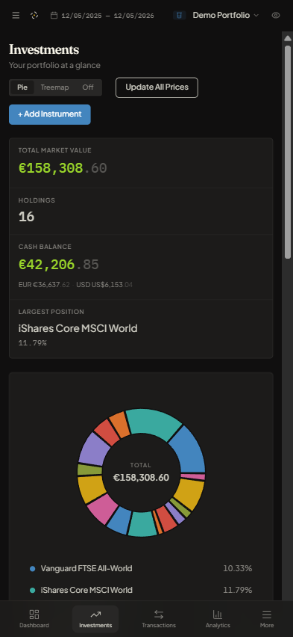Click the 10.33% legend percentage

(238, 568)
